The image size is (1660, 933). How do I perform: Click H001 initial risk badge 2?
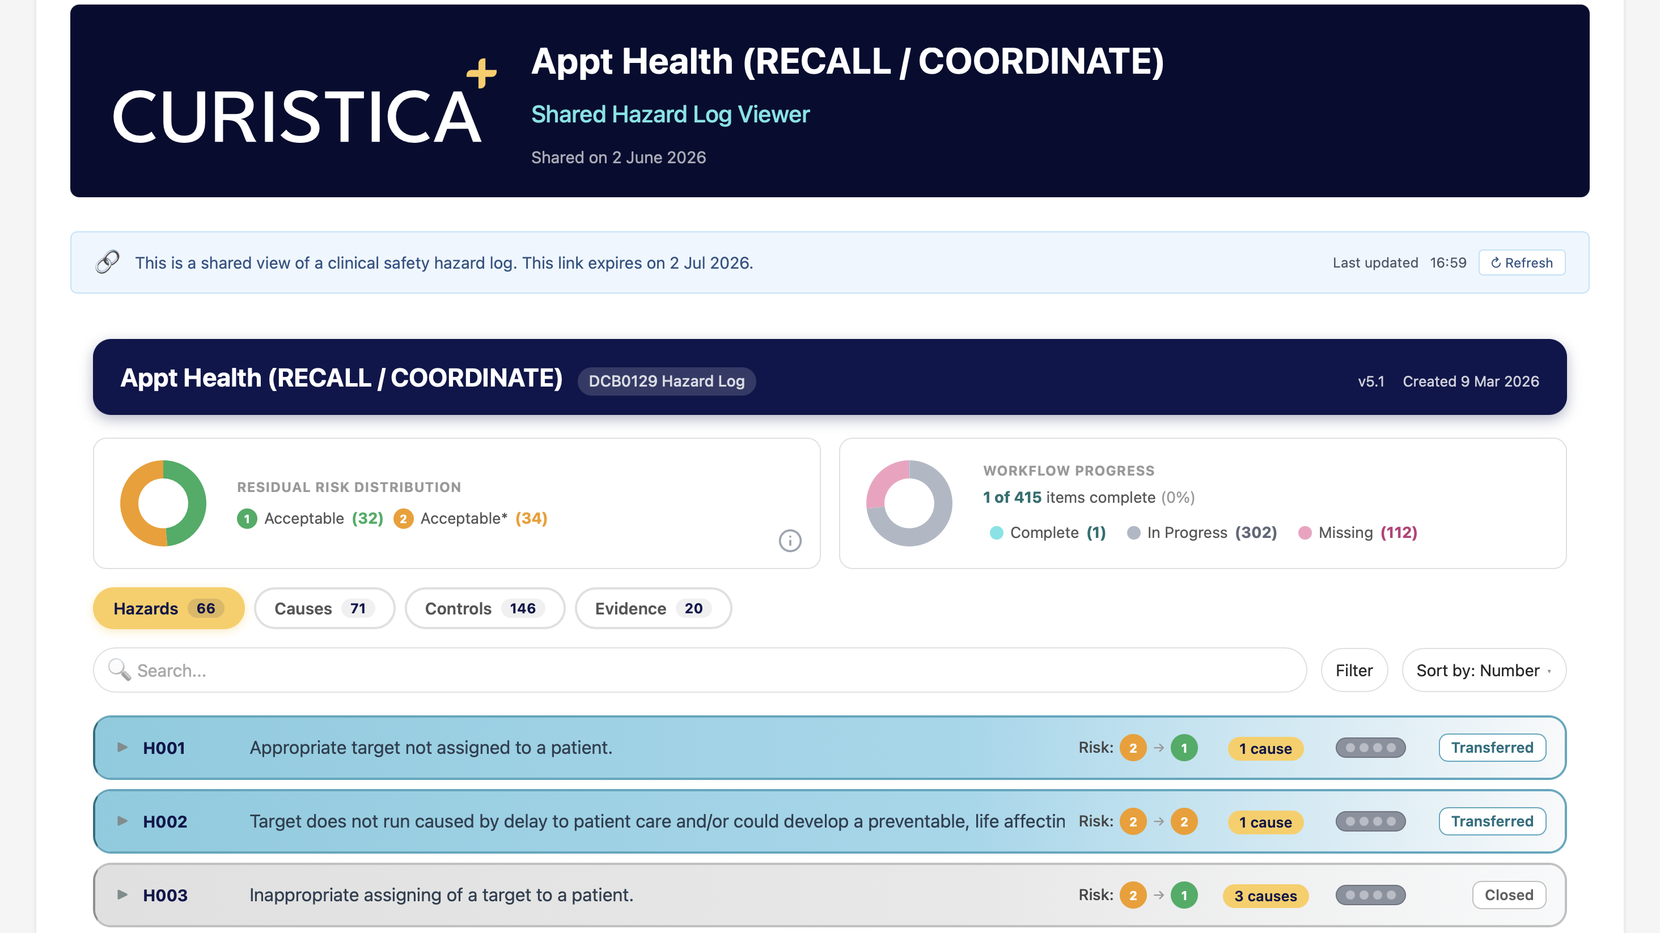pyautogui.click(x=1133, y=748)
